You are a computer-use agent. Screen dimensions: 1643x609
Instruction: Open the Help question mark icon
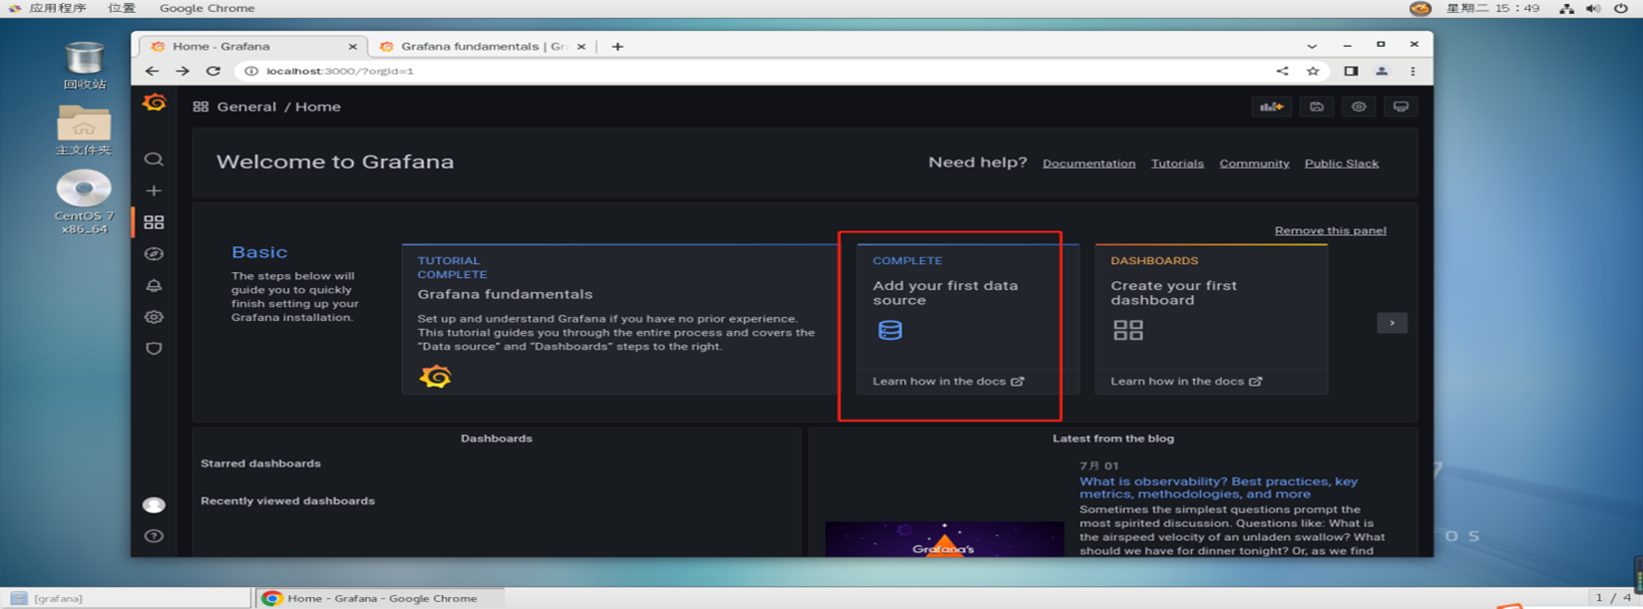click(154, 536)
